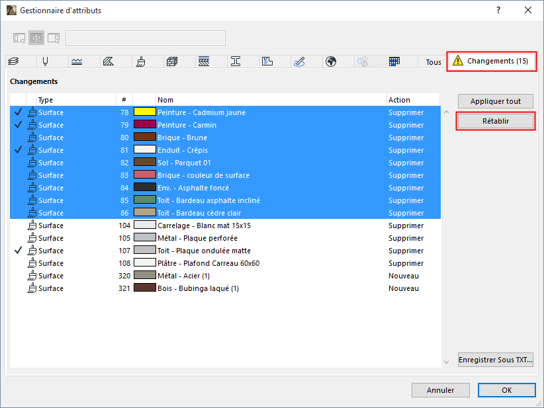Click Enregistrer Sous TXT button
544x408 pixels.
pyautogui.click(x=496, y=360)
